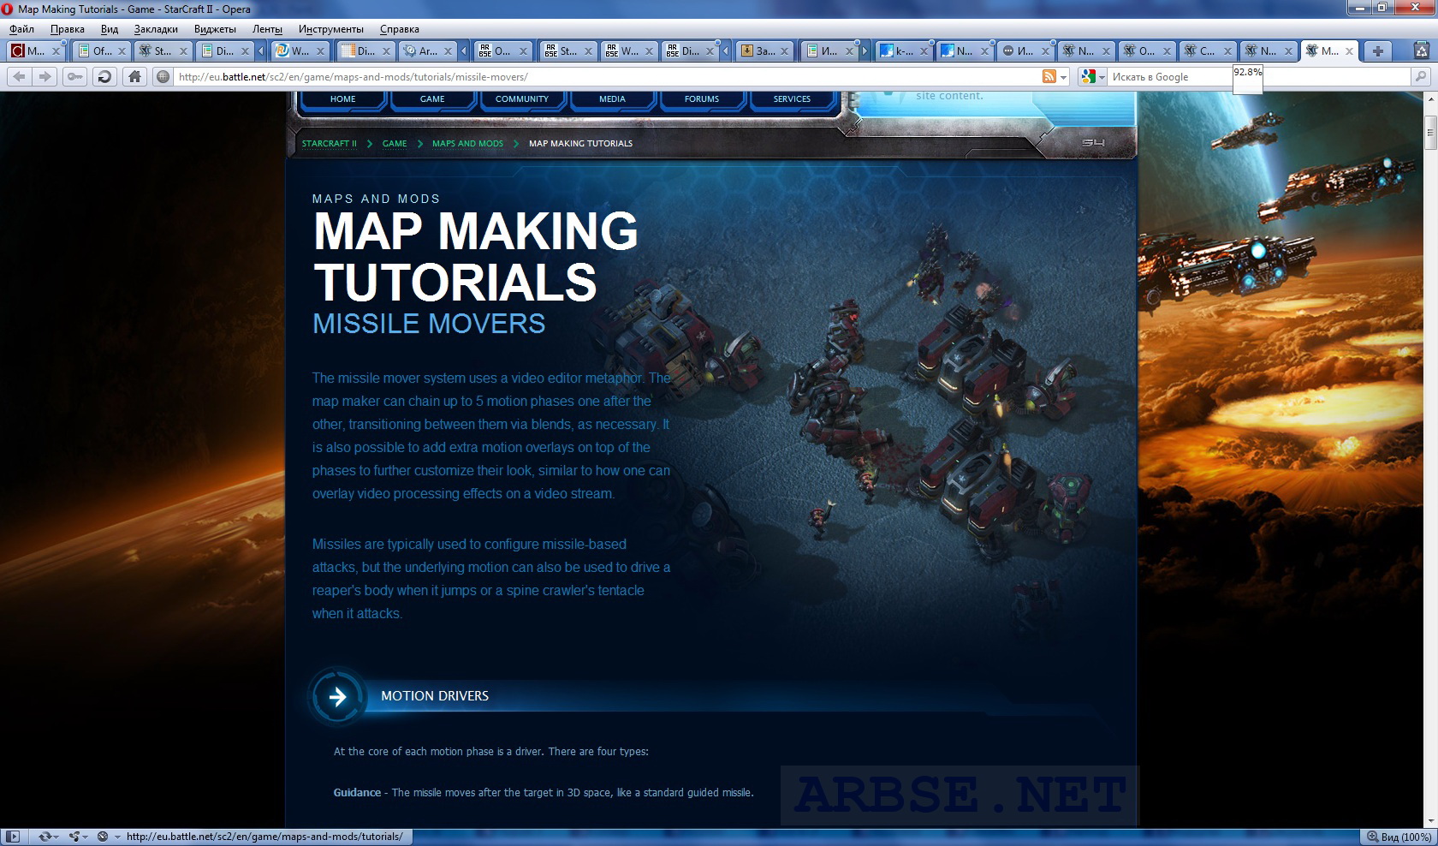Image resolution: width=1438 pixels, height=846 pixels.
Task: Open the Справка menu
Action: point(400,28)
